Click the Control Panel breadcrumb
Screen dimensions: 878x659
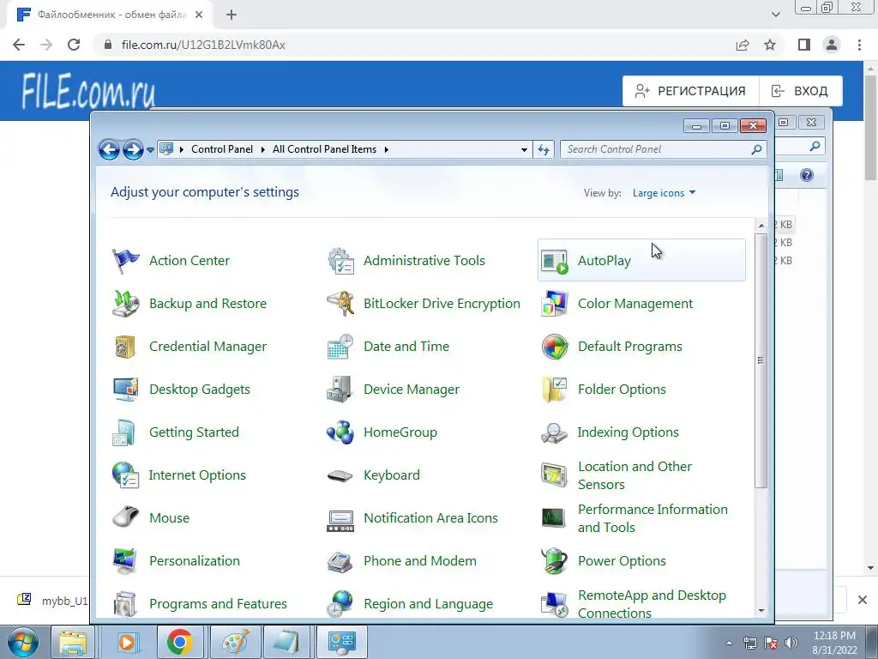click(222, 149)
